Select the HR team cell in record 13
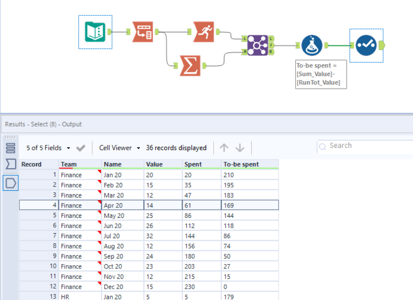 point(80,296)
